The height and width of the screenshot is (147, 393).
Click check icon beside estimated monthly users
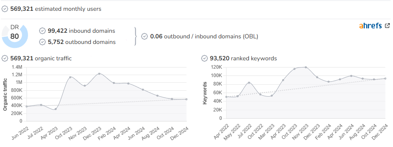(x=5, y=9)
